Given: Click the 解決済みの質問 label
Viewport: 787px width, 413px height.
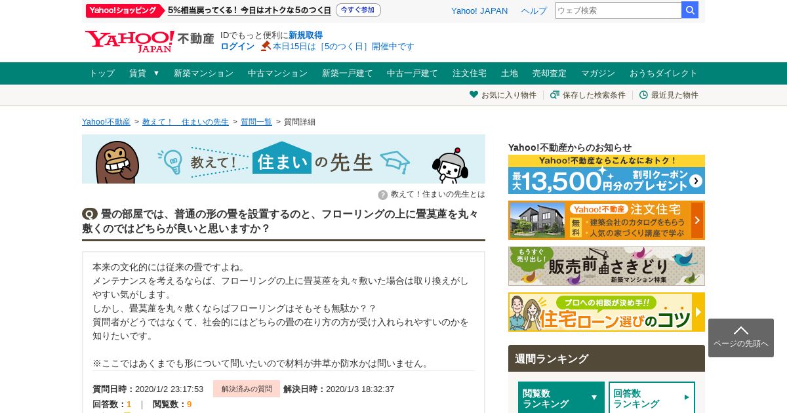Looking at the screenshot, I should click(247, 389).
